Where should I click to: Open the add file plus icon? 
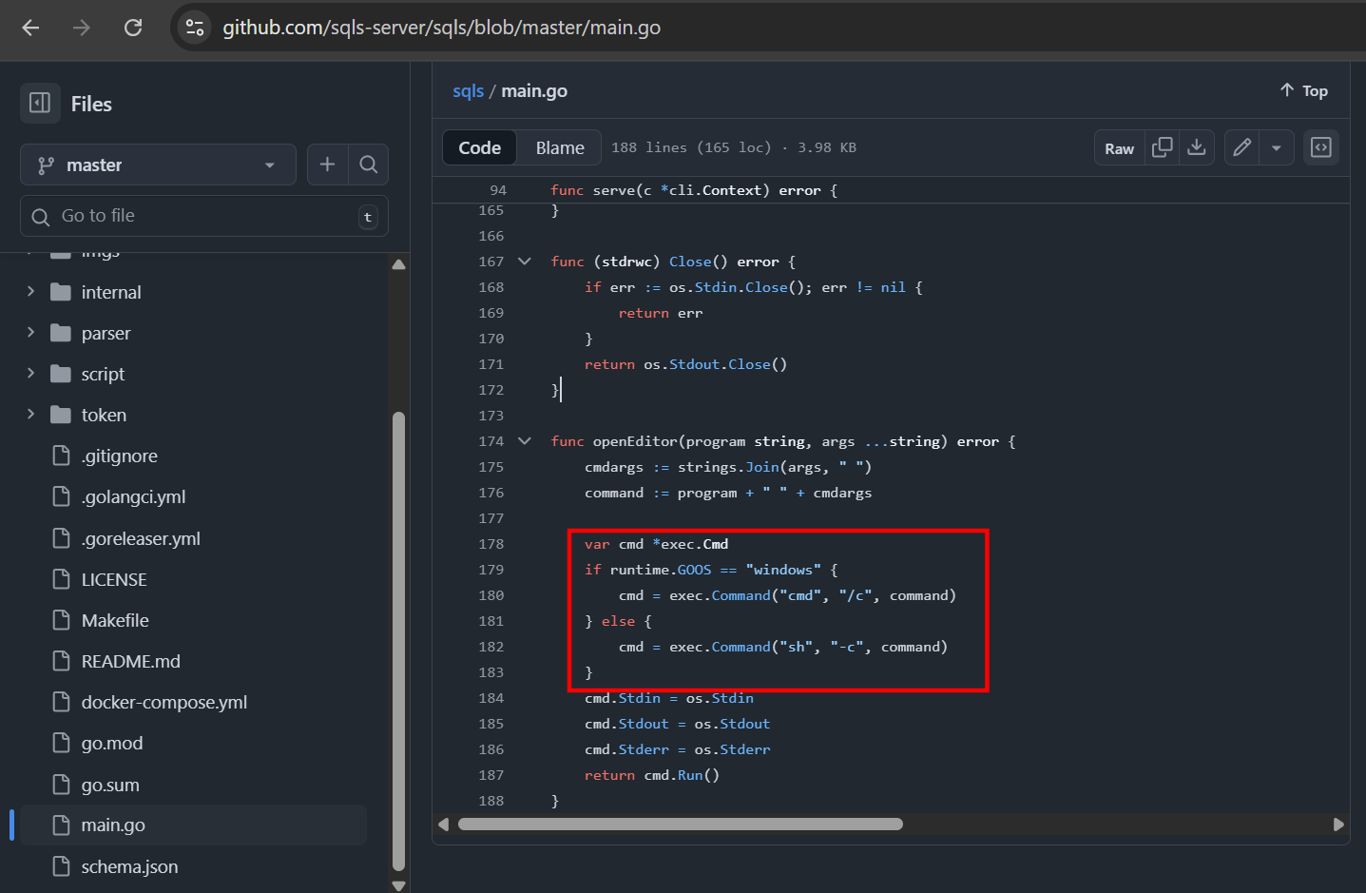pos(326,164)
